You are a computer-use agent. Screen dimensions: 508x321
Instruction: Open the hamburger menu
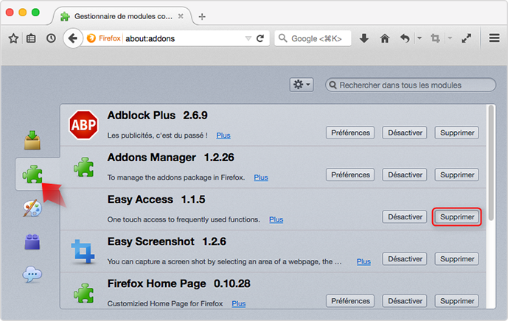pos(494,38)
